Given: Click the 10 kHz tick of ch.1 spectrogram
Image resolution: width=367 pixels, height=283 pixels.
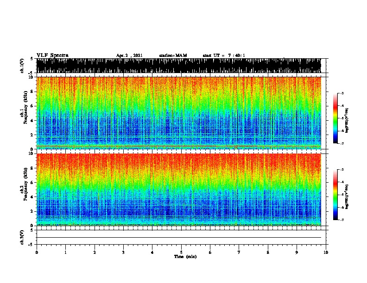Looking at the screenshot, I should pyautogui.click(x=31, y=77).
